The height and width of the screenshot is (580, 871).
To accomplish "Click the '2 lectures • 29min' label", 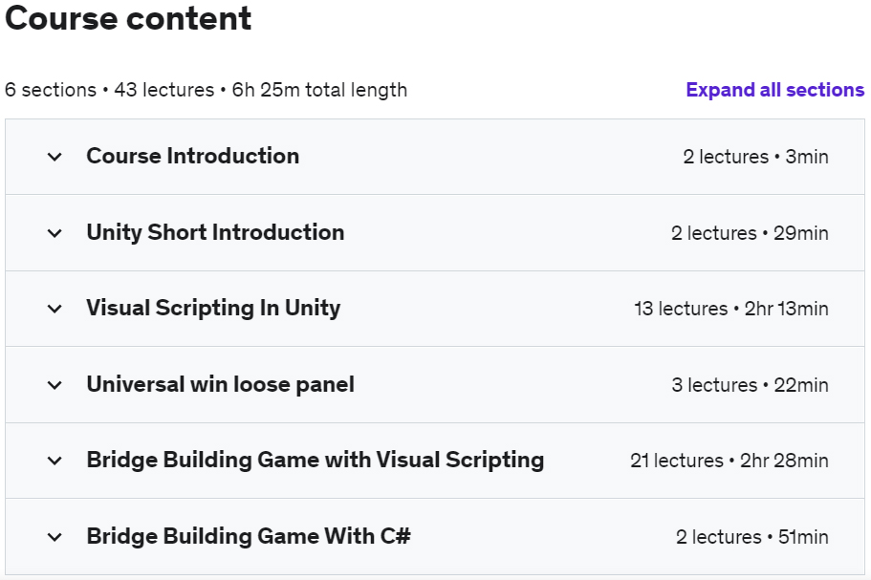I will click(750, 233).
